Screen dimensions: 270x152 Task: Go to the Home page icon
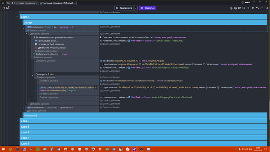click(8, 3)
